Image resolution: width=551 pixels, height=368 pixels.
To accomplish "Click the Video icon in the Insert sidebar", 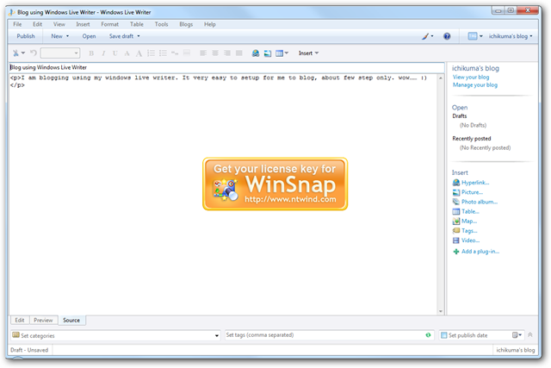I will click(x=456, y=240).
